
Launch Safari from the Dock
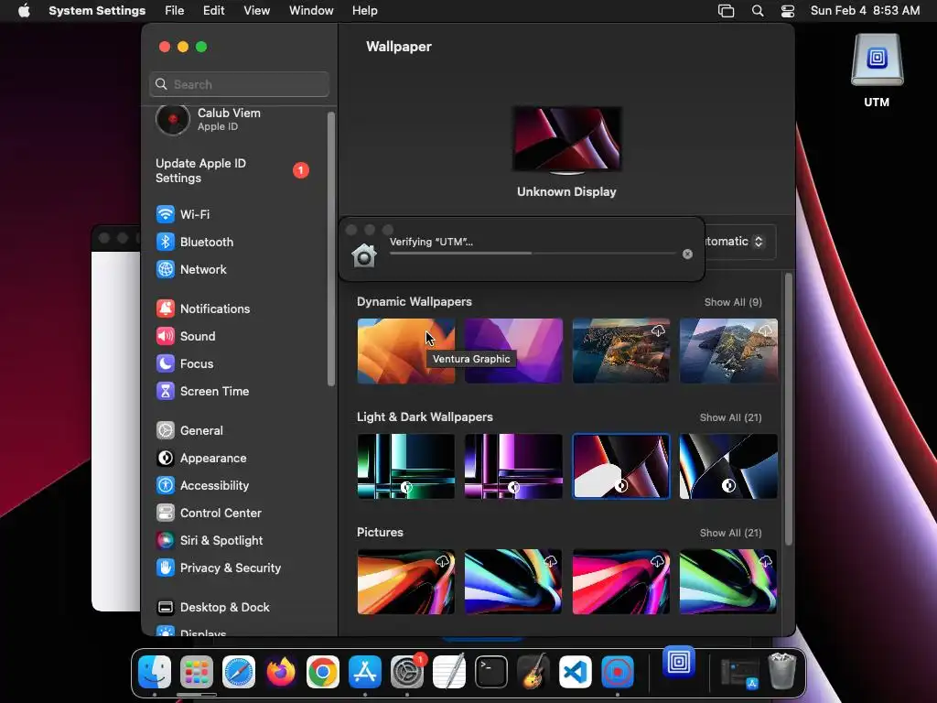[x=239, y=672]
